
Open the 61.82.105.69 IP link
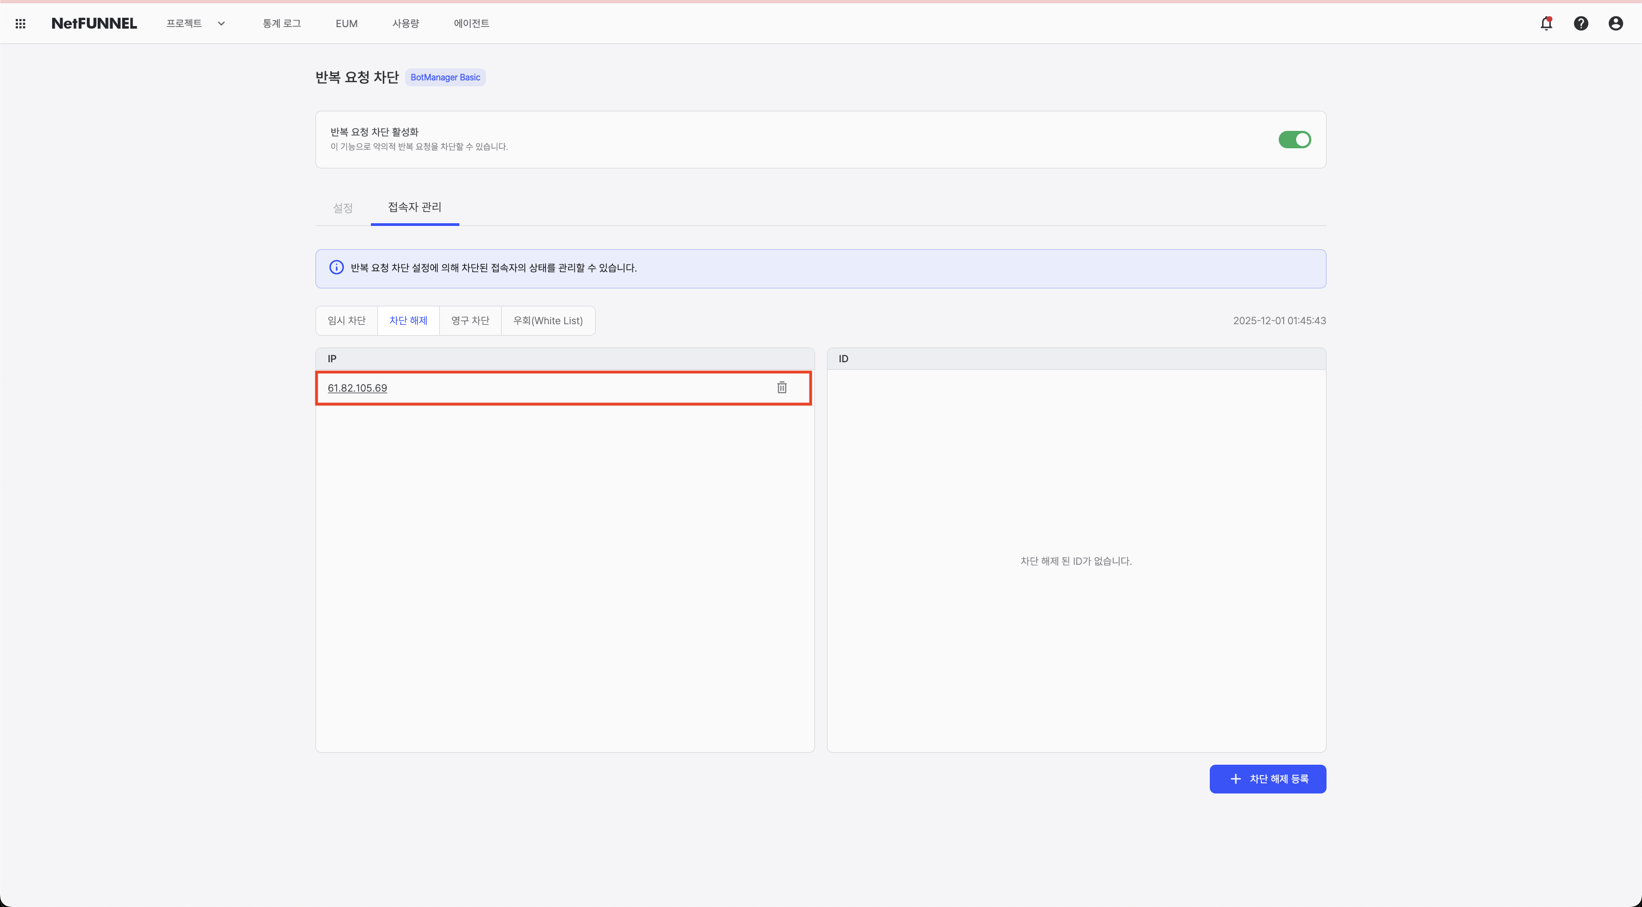[x=357, y=388]
